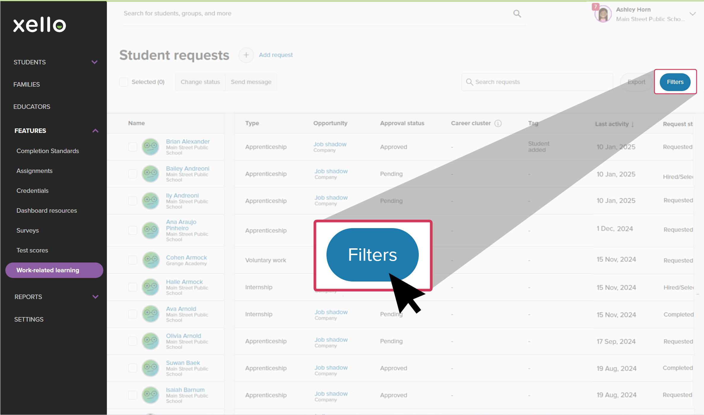This screenshot has width=704, height=415.
Task: Open Cohen Armock's avatar
Action: 150,260
